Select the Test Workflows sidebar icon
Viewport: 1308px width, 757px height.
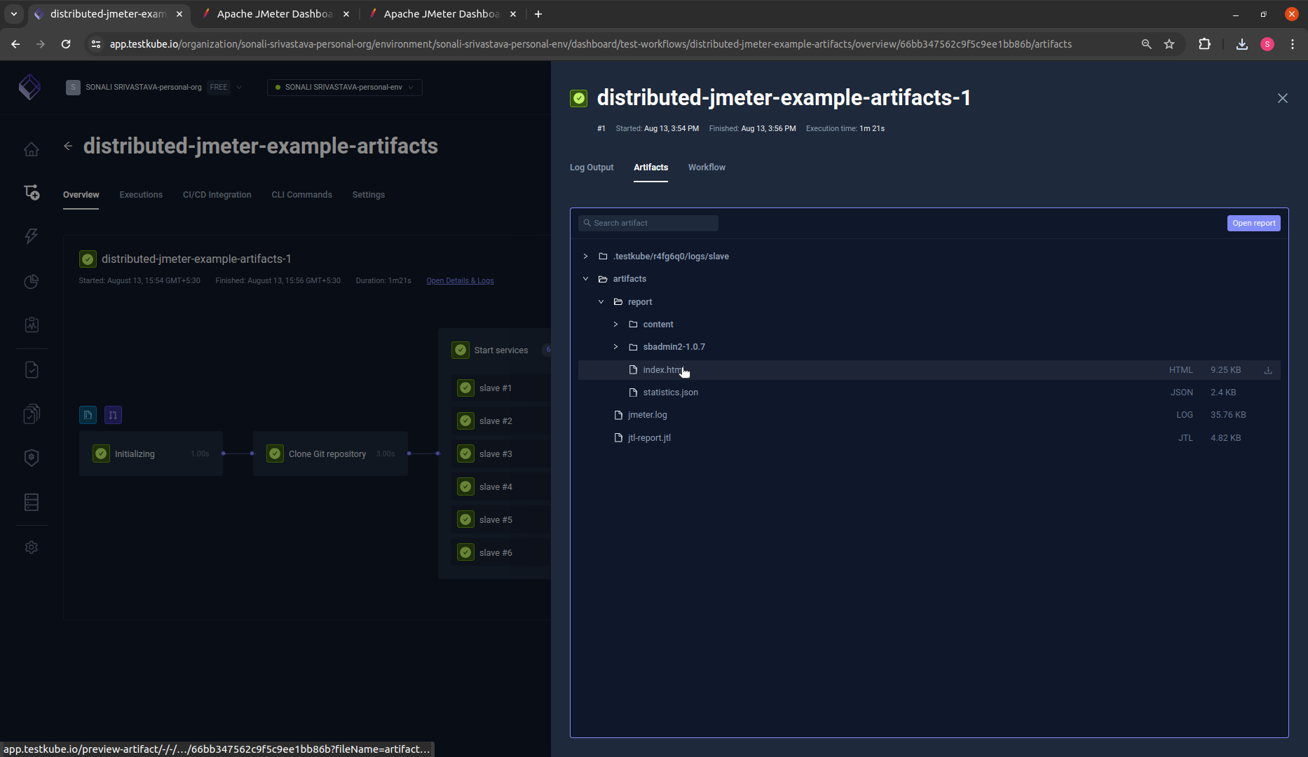tap(32, 191)
